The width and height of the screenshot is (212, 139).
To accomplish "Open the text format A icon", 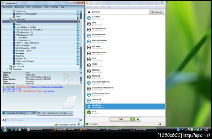I will point(4,120).
